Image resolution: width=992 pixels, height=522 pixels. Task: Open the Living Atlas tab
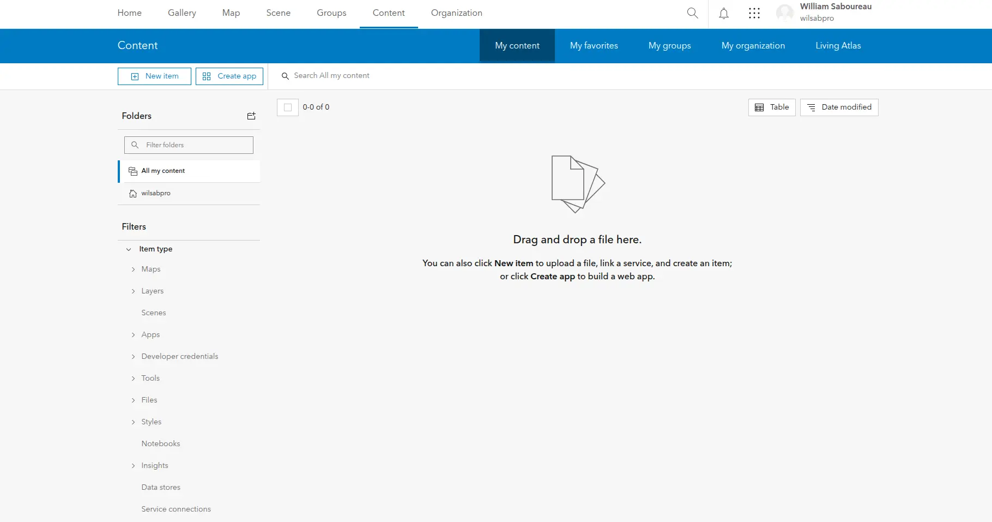838,46
